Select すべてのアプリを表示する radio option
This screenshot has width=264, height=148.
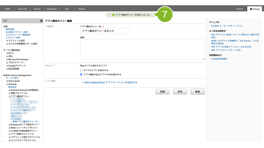point(81,70)
